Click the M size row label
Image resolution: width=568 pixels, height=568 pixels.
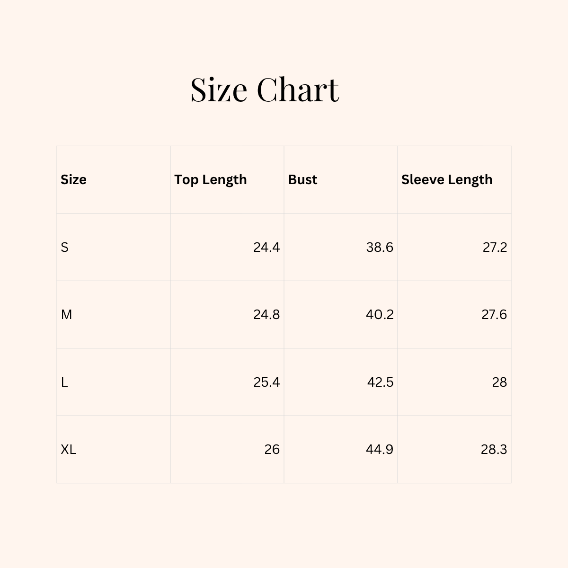(66, 314)
